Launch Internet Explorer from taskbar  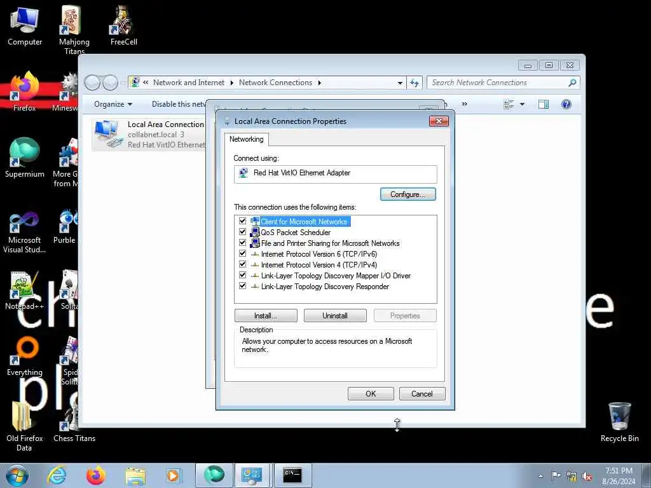[57, 475]
